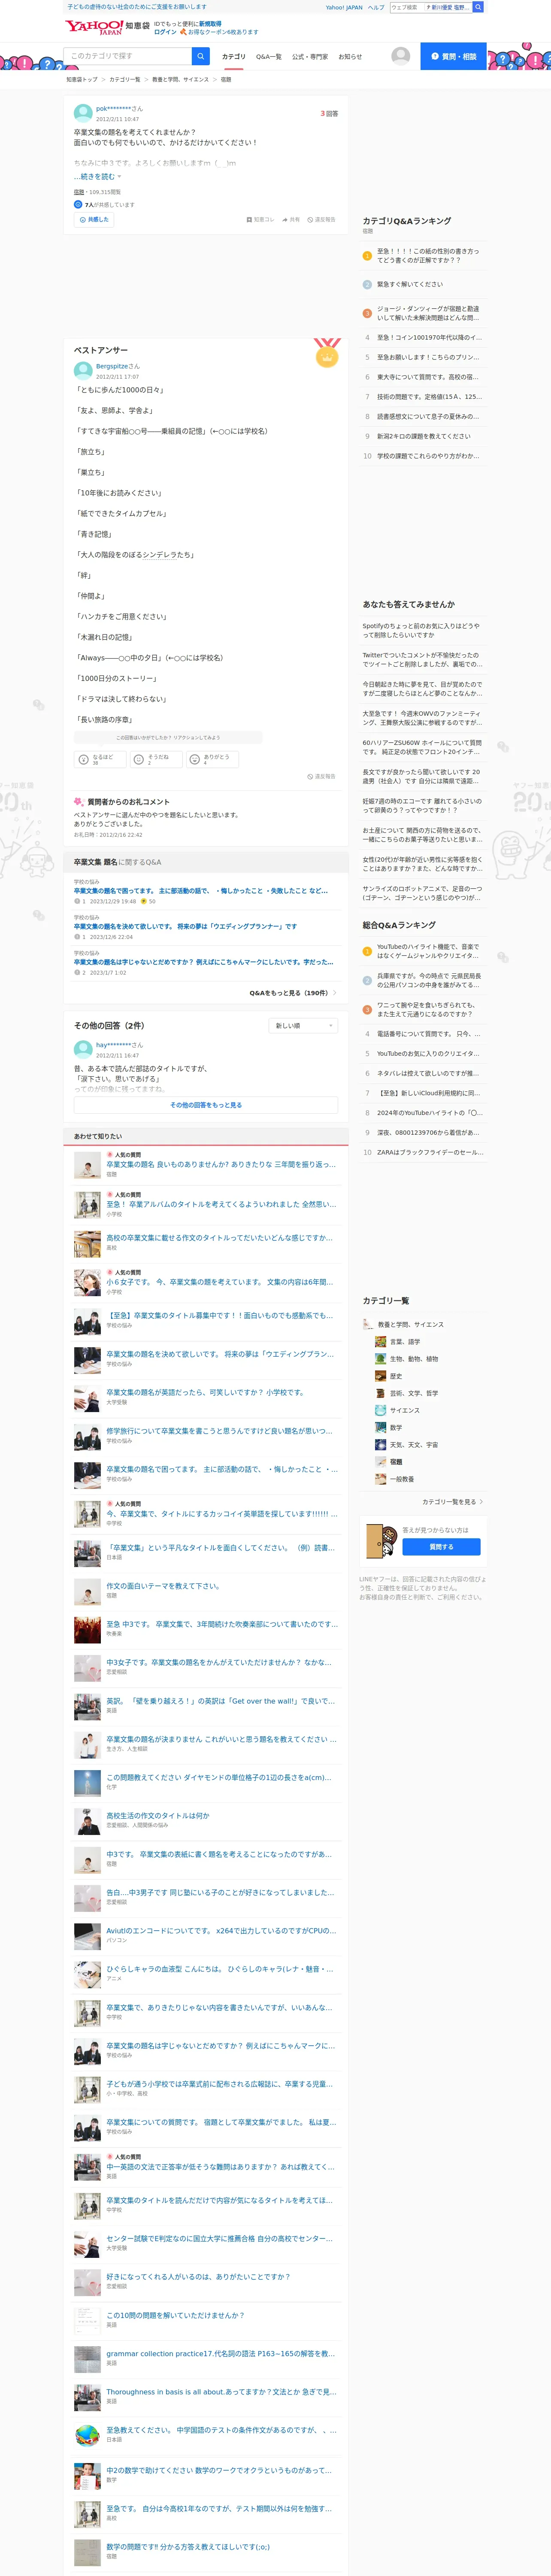Click in the このカテゴリで探す search field
551x2576 pixels.
tap(128, 56)
